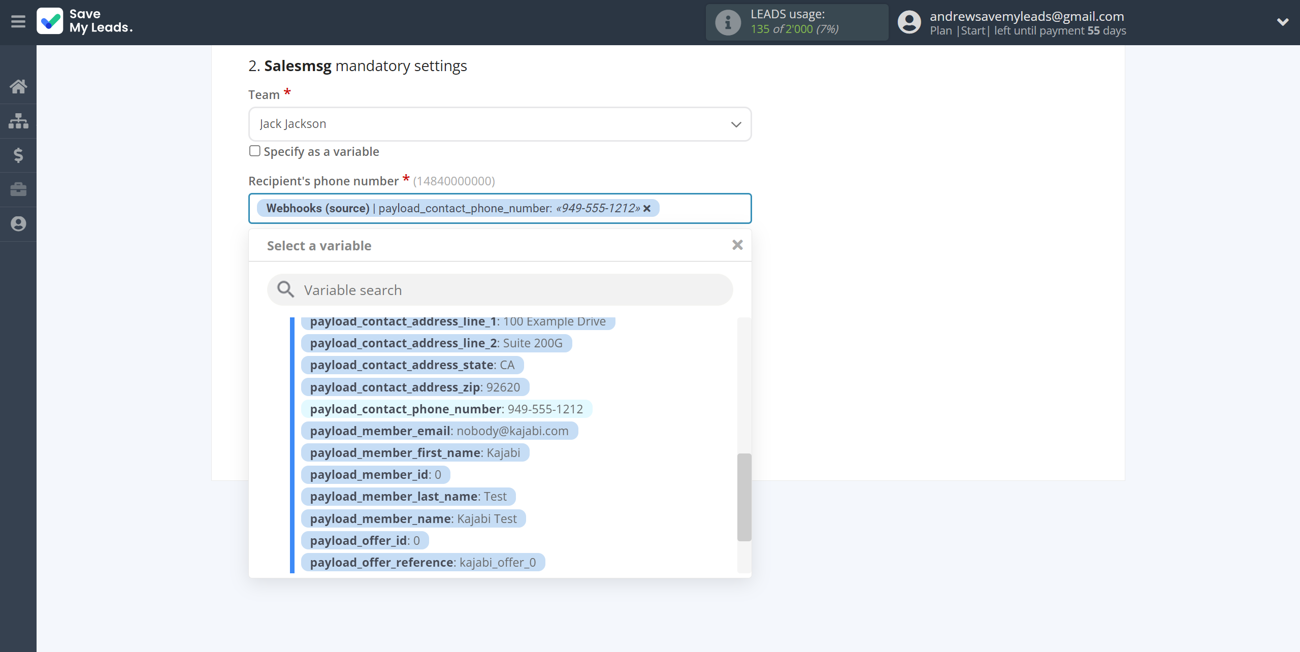The width and height of the screenshot is (1300, 652).
Task: Open the Team dropdown Jack Jackson
Action: tap(500, 124)
